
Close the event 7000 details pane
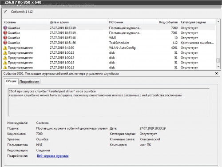click(216, 73)
